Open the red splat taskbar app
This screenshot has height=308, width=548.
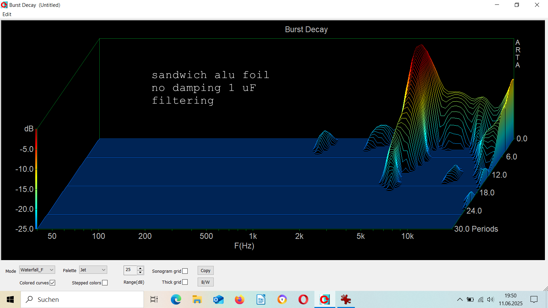(x=346, y=299)
